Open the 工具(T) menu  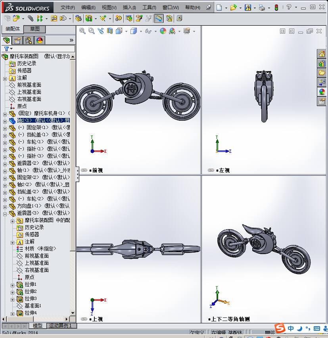(x=149, y=8)
